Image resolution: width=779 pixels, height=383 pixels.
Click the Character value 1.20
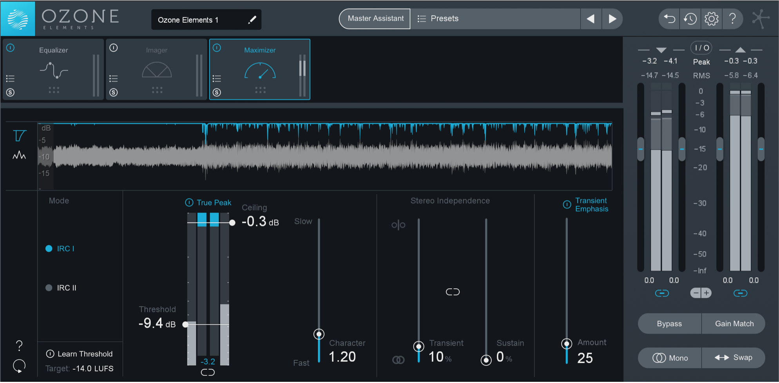tap(342, 357)
